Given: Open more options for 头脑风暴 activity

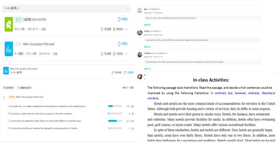Looking at the screenshot, I should 127,29.
